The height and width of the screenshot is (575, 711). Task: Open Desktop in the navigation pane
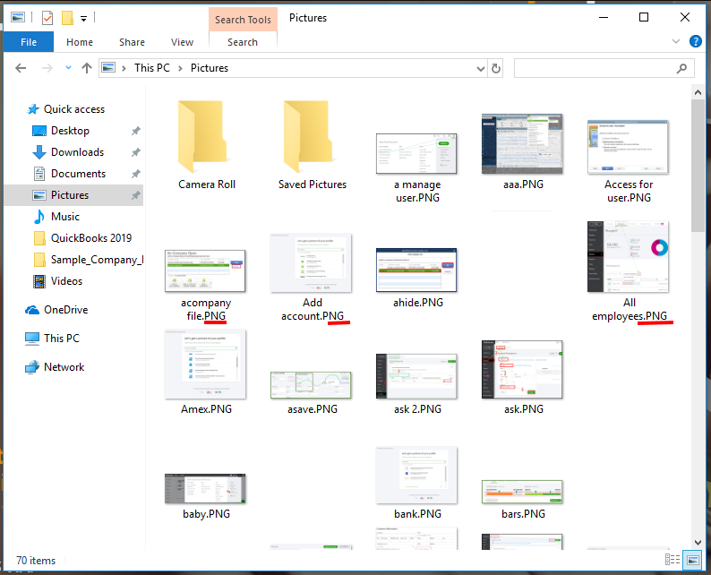tap(70, 131)
